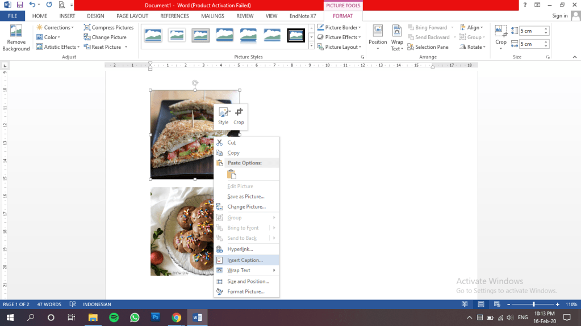Select Format Picture in context menu

pyautogui.click(x=245, y=291)
